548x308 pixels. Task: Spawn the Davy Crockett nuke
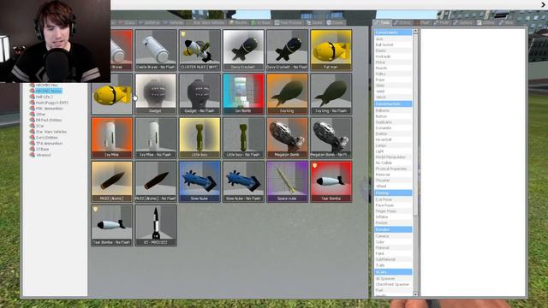(243, 50)
